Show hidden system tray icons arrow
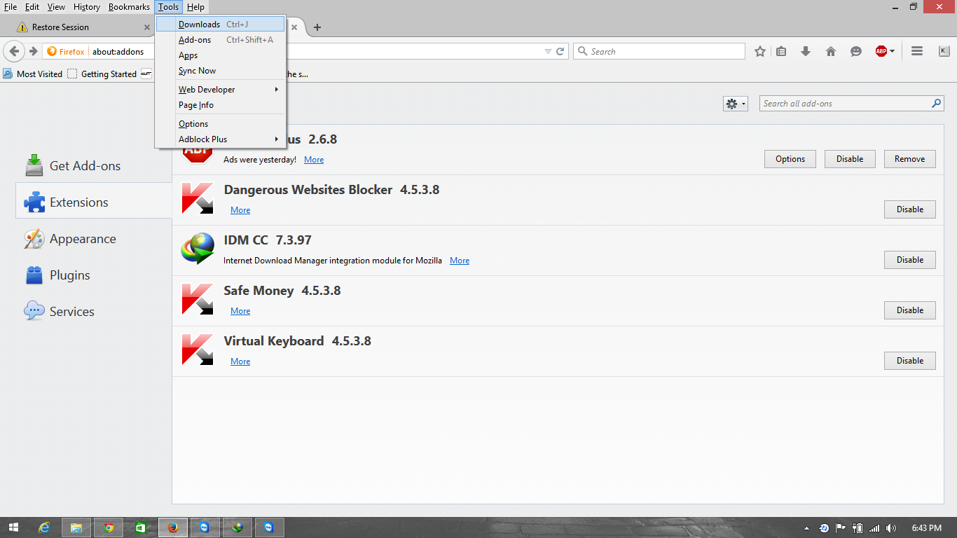 pyautogui.click(x=806, y=527)
